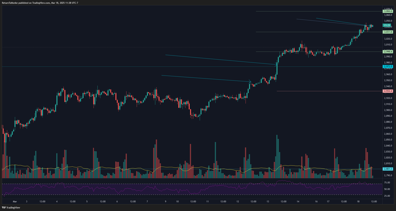Click the 50.00 RSI scale value
This screenshot has height=211, width=396.
(387, 190)
